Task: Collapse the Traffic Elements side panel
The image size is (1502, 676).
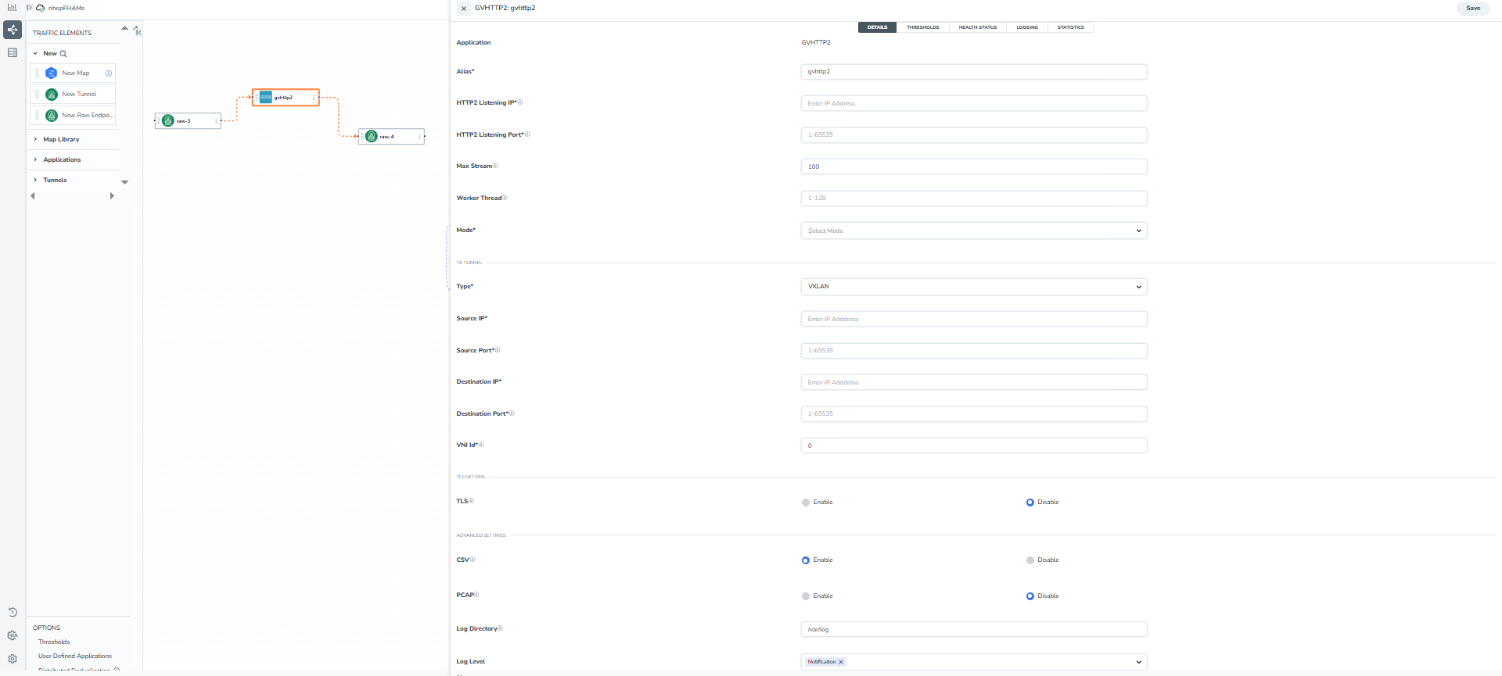Action: tap(138, 31)
